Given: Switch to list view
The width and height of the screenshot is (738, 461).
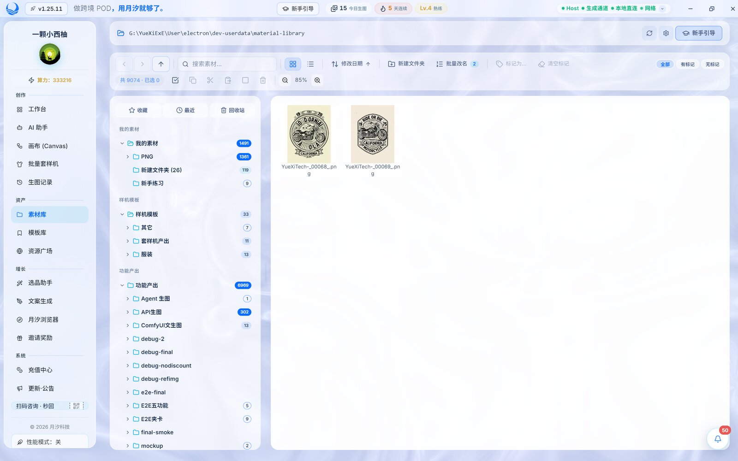Looking at the screenshot, I should coord(310,64).
